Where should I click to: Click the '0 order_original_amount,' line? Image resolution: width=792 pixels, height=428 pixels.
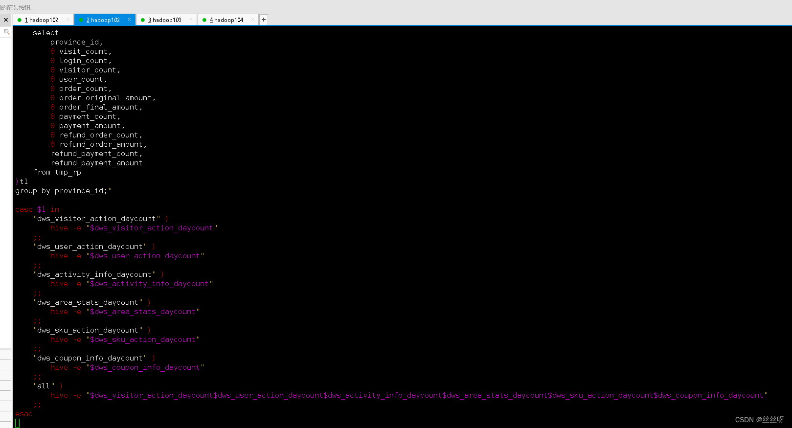[x=103, y=98]
